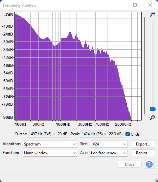Click the 3000Hz frequency axis label
The width and height of the screenshot is (158, 182).
[85, 124]
